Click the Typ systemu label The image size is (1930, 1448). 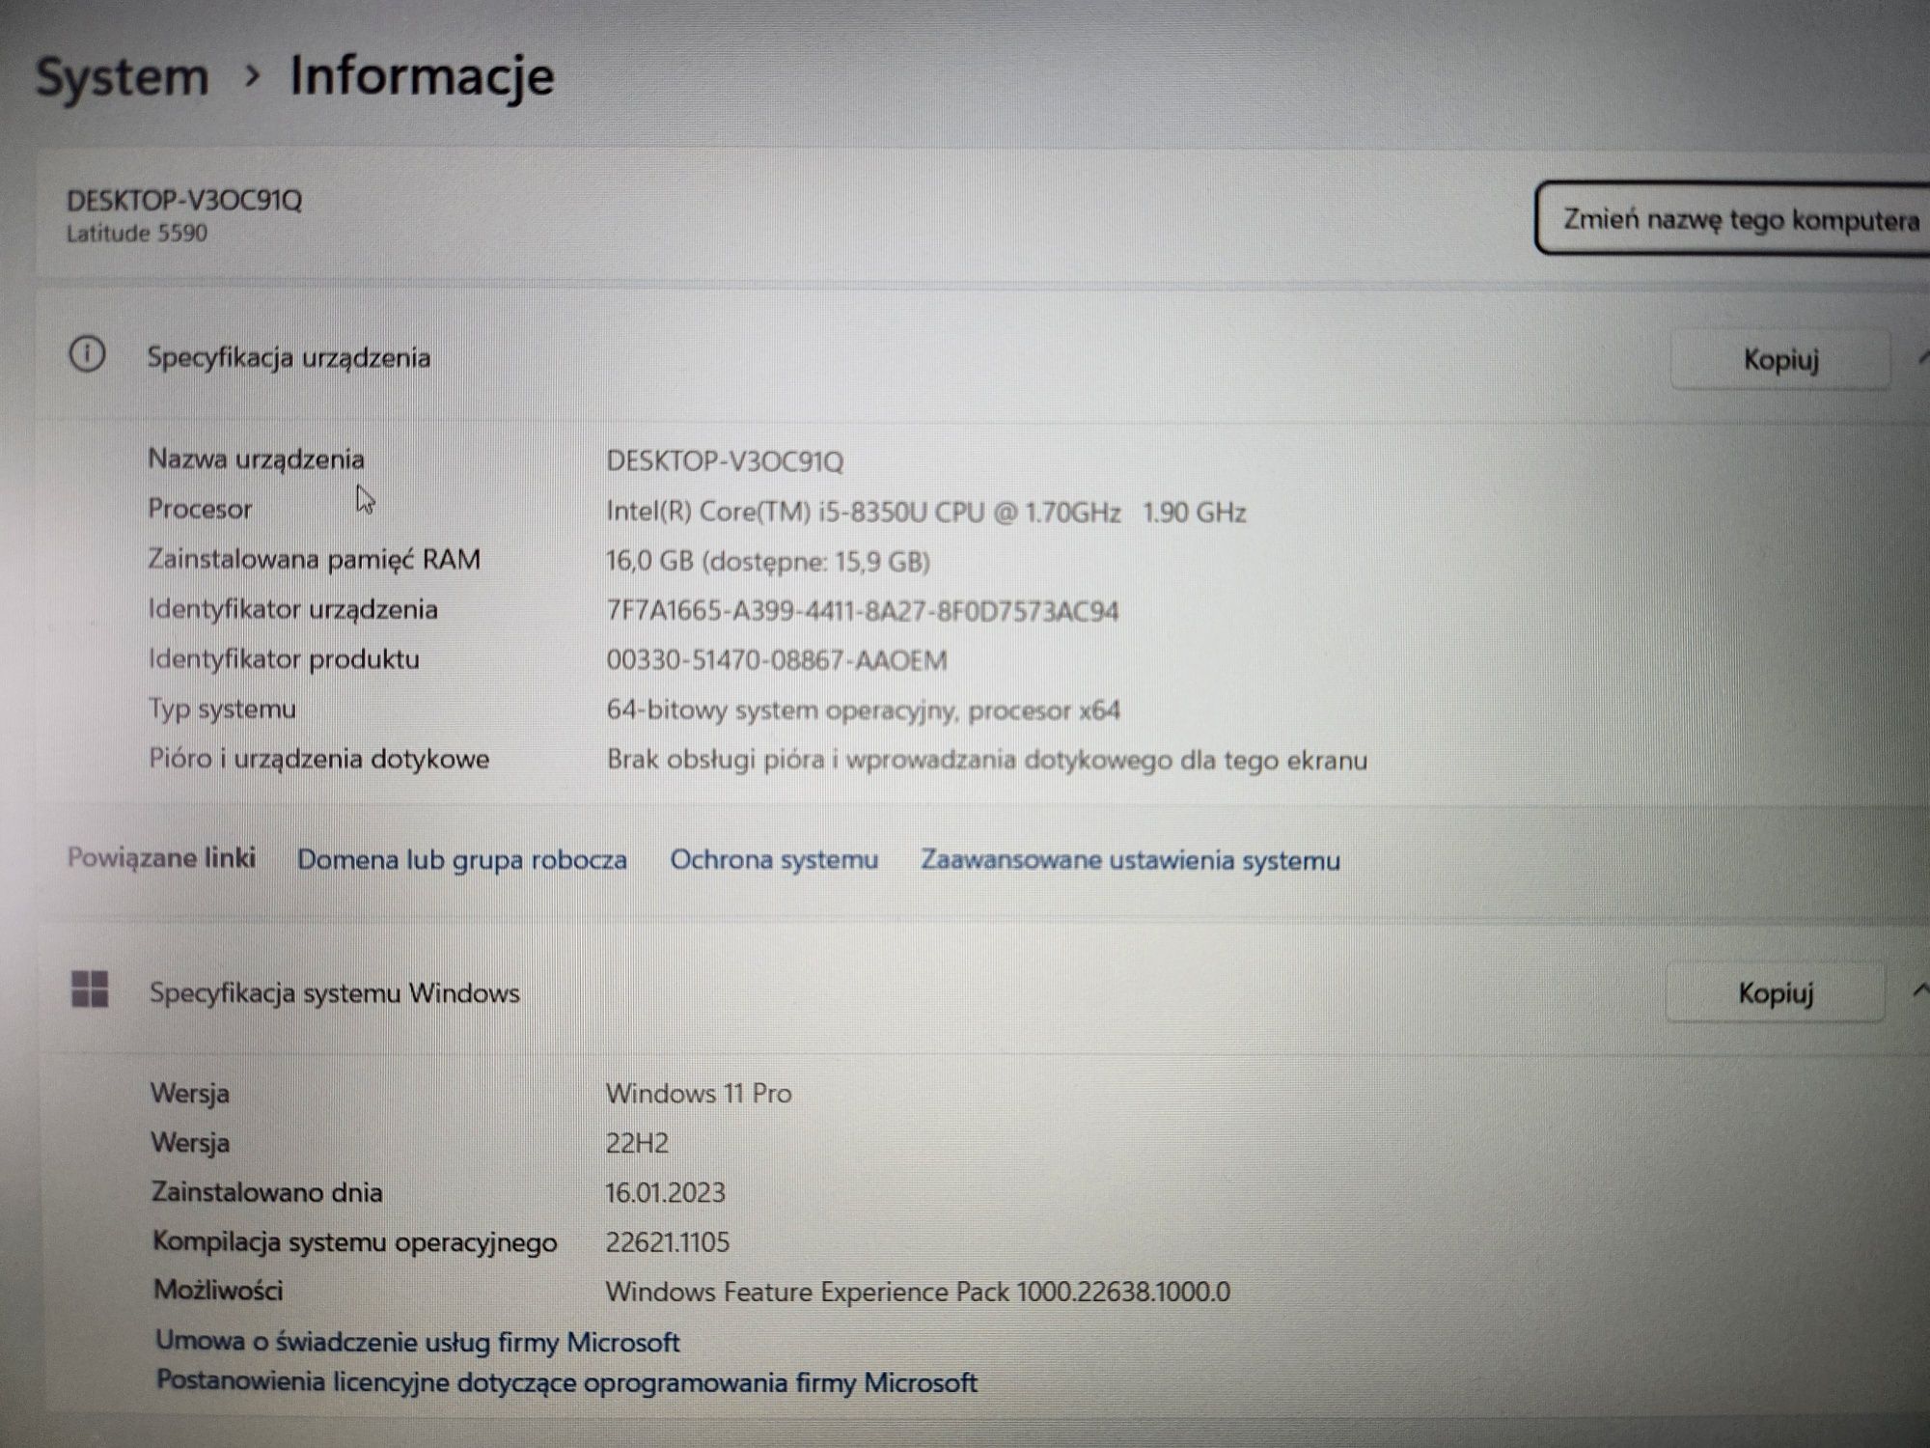pyautogui.click(x=222, y=710)
